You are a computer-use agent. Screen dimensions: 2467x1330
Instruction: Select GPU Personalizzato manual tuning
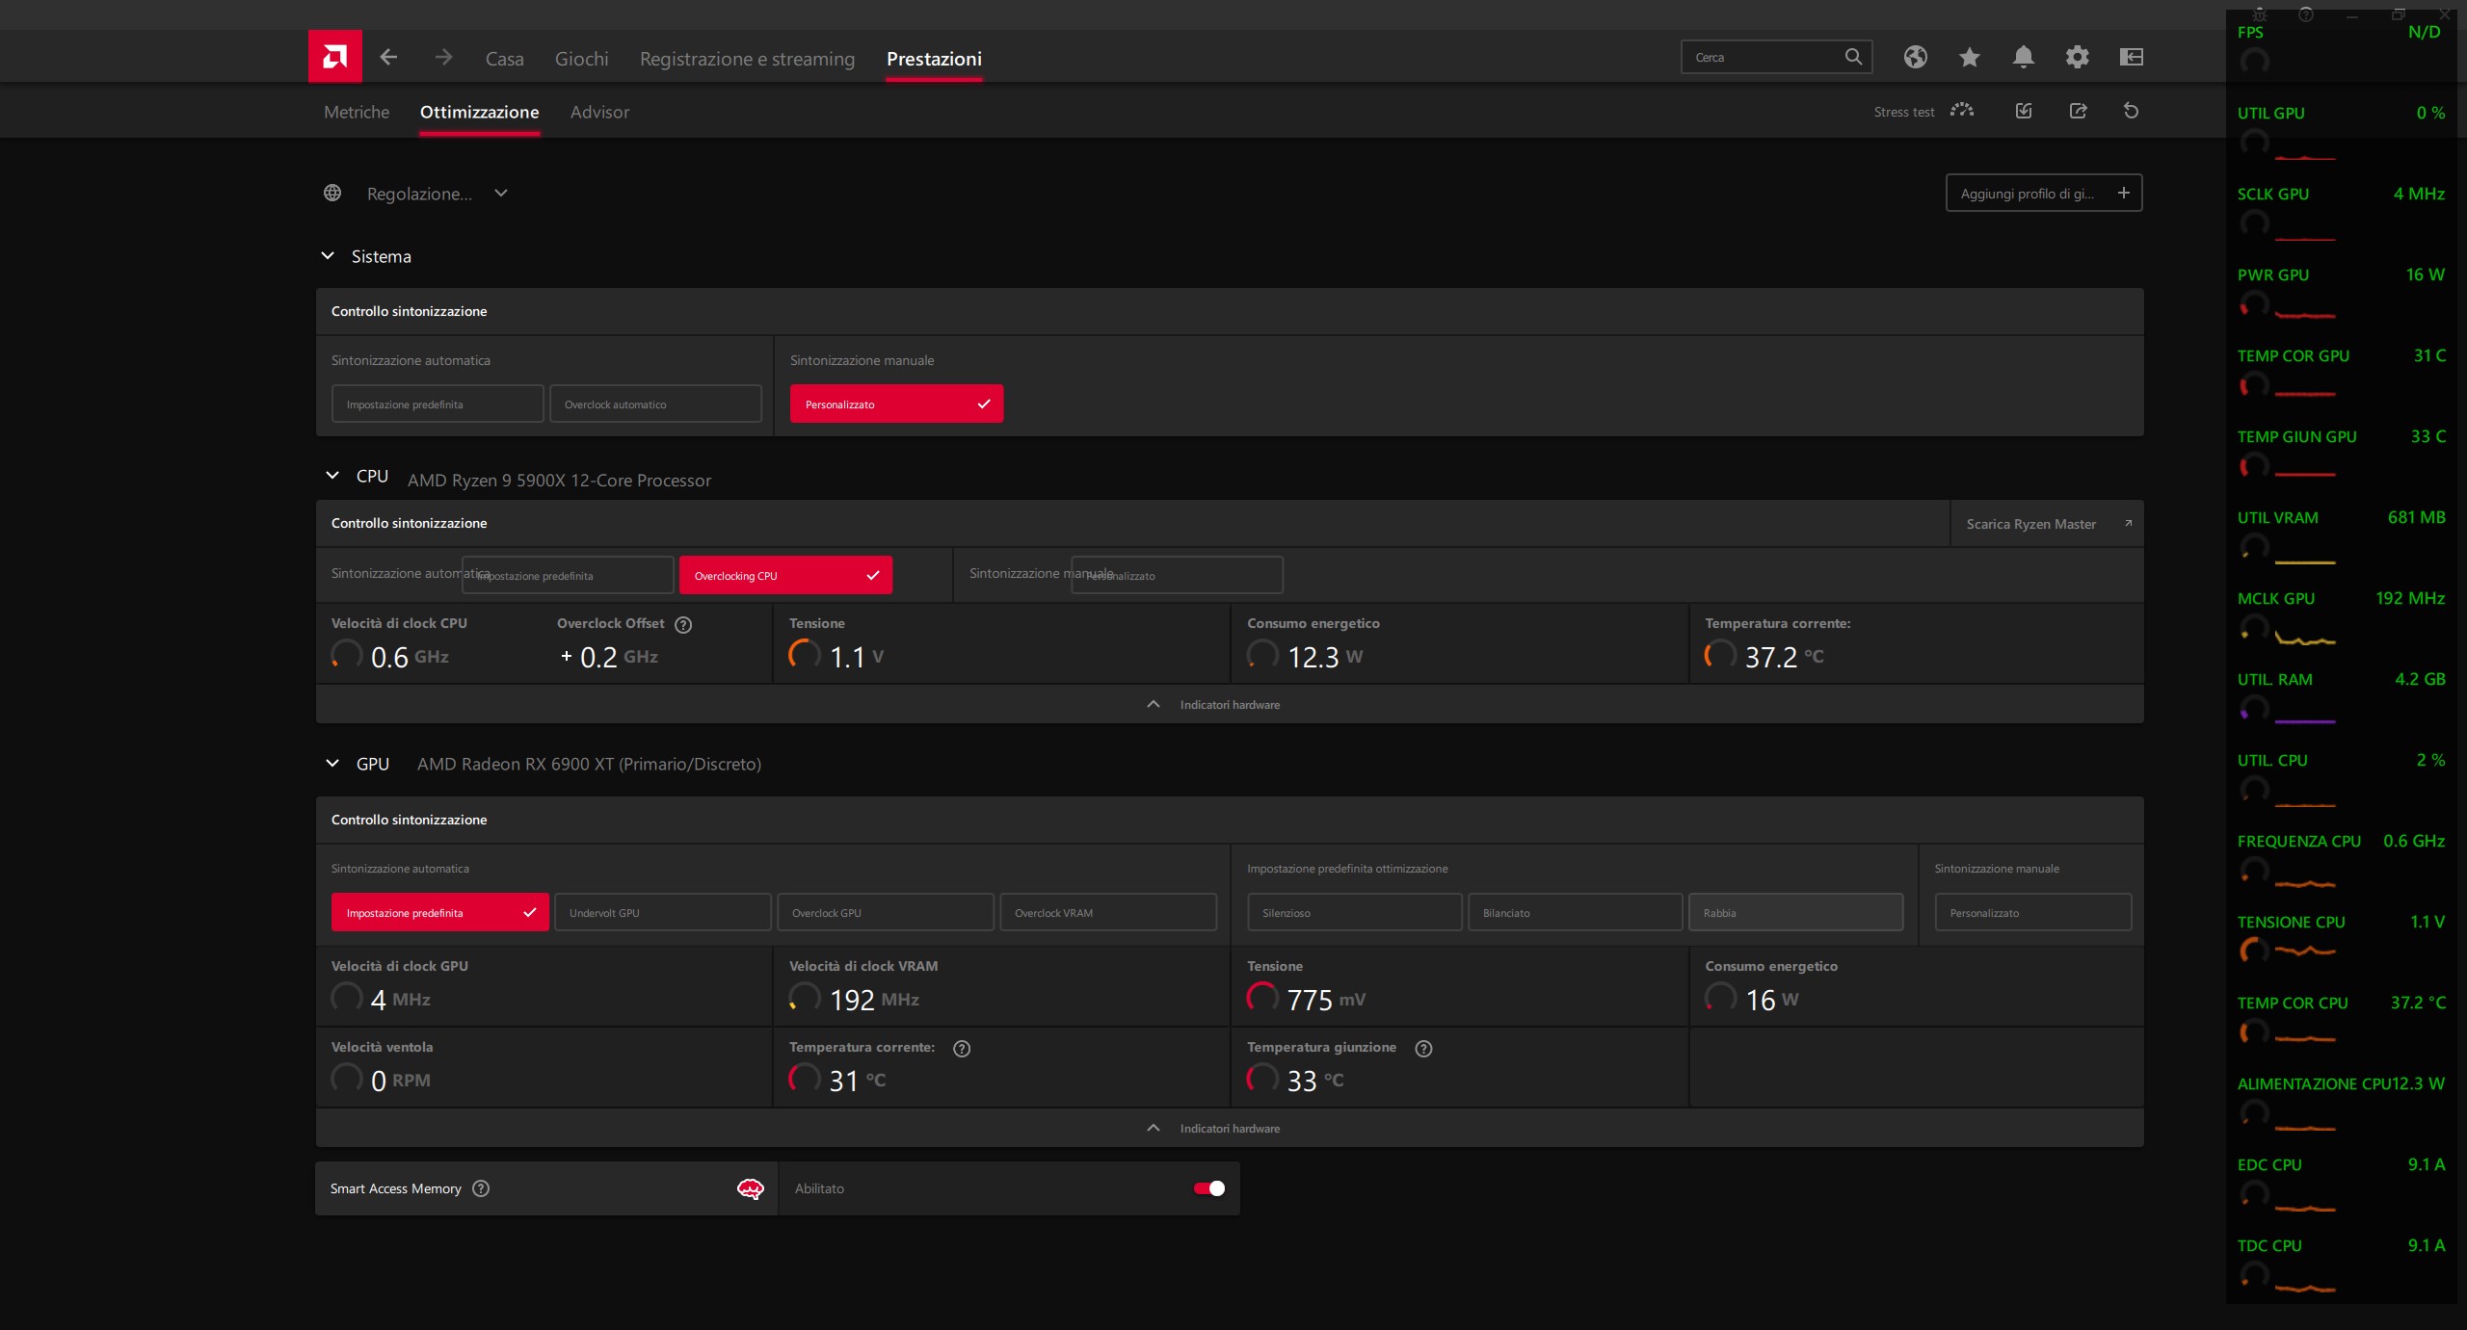(2033, 912)
